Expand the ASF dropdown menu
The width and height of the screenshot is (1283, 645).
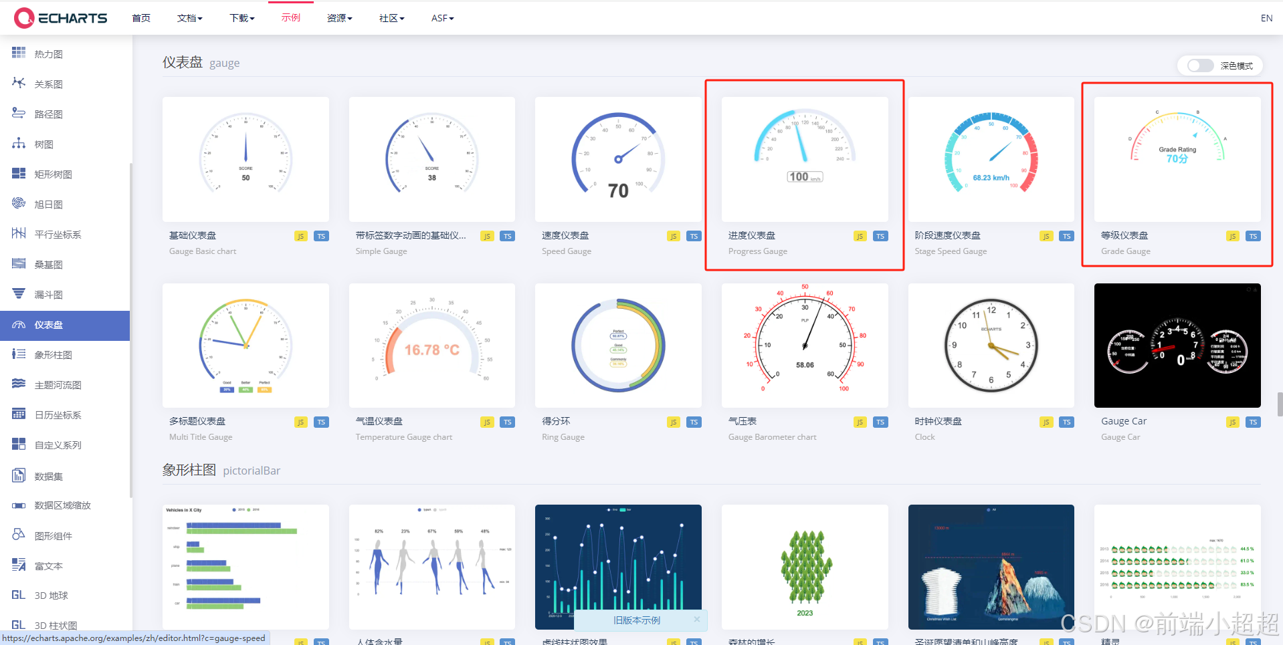tap(441, 18)
